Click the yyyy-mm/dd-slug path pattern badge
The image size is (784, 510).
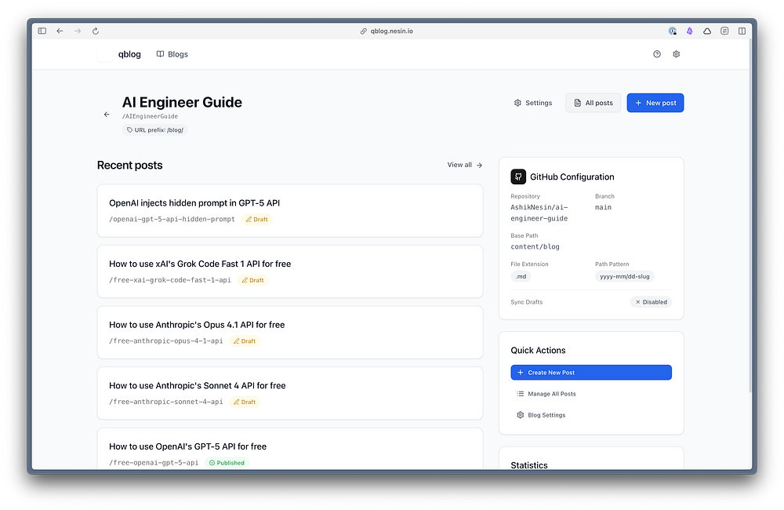(625, 276)
